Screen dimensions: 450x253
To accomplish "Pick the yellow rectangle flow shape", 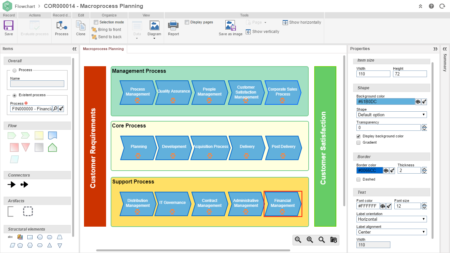I will (x=39, y=135).
